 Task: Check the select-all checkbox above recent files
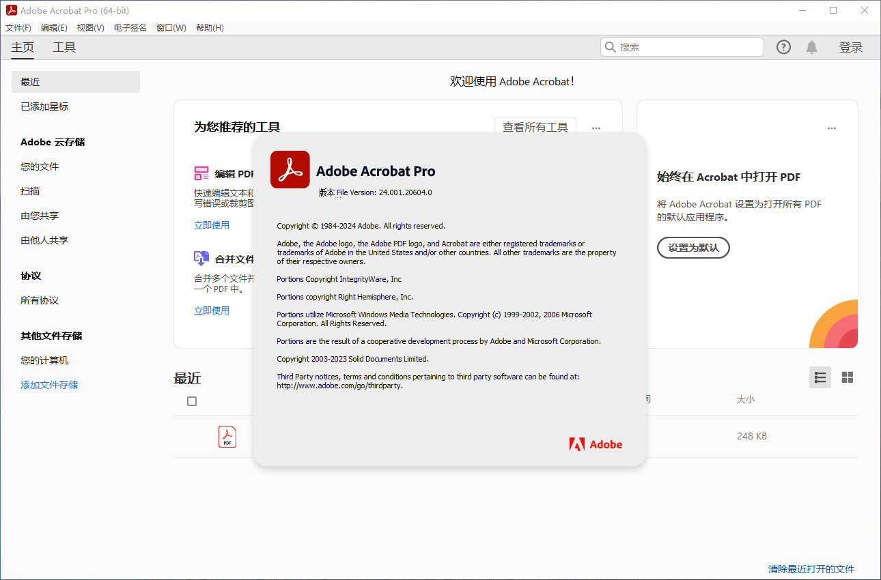tap(192, 401)
